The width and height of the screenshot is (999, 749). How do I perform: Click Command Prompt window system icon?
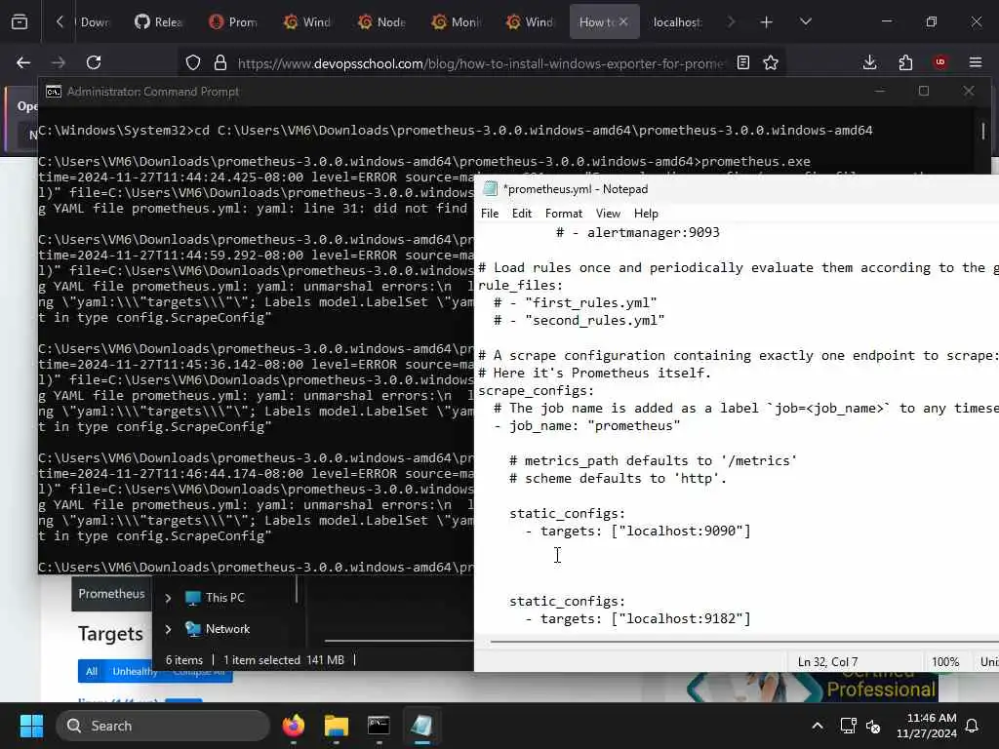click(54, 92)
